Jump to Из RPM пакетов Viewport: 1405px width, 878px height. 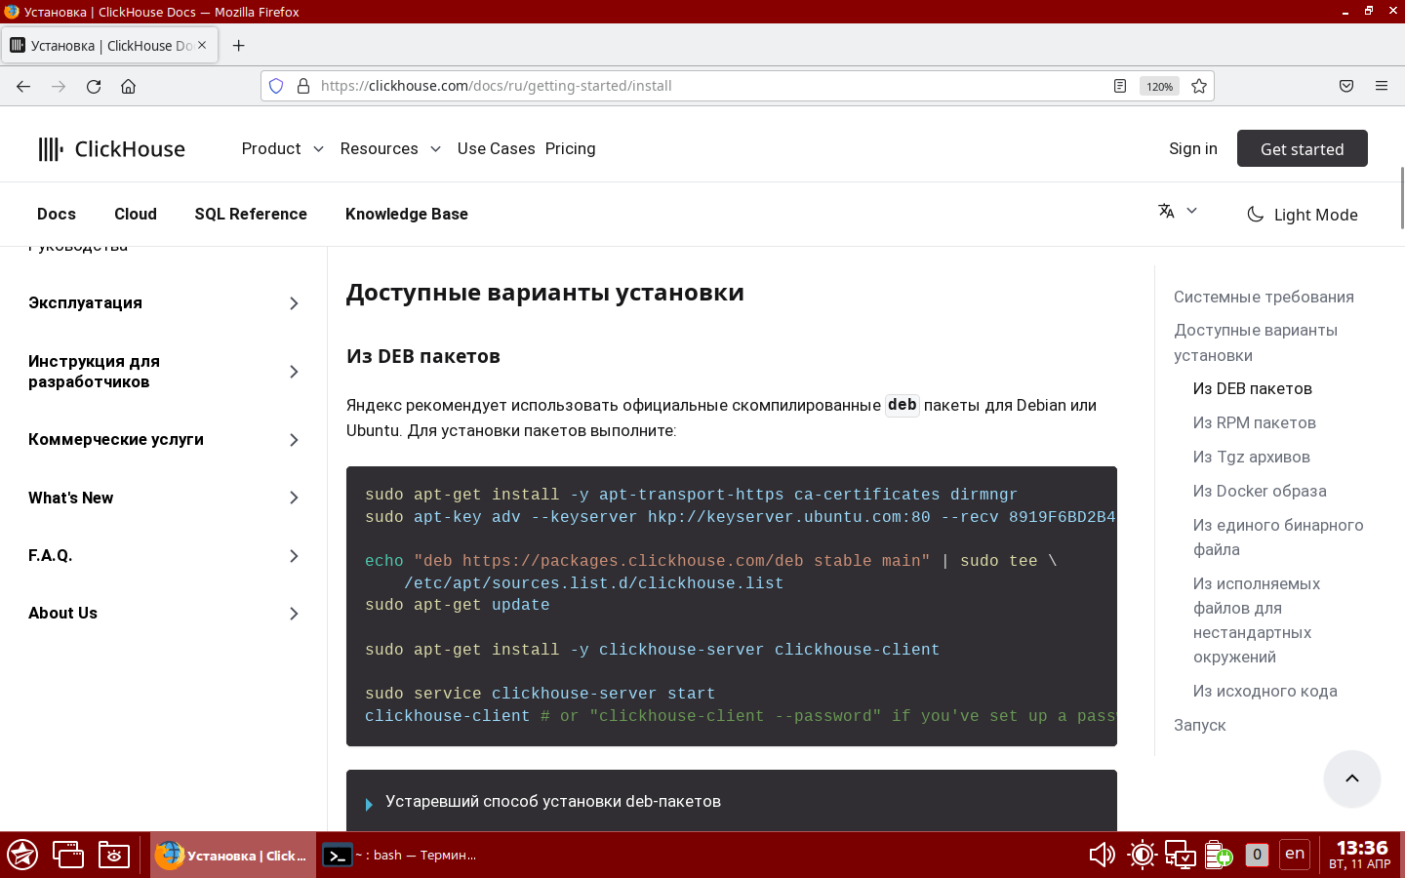(x=1254, y=422)
